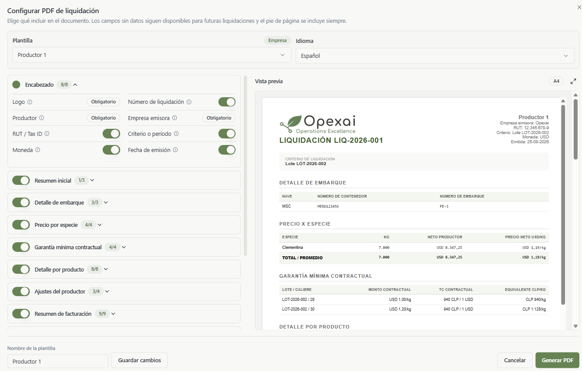Expand the preview to fullscreen
Viewport: 582px width, 371px height.
tap(573, 81)
